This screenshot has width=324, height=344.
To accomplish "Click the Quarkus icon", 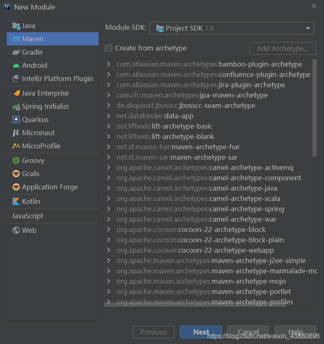I will point(16,119).
